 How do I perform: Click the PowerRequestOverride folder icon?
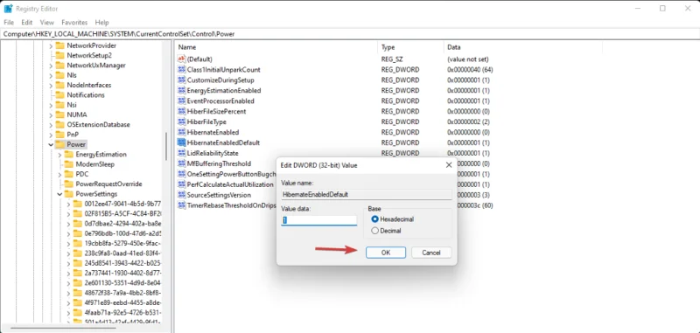[69, 184]
